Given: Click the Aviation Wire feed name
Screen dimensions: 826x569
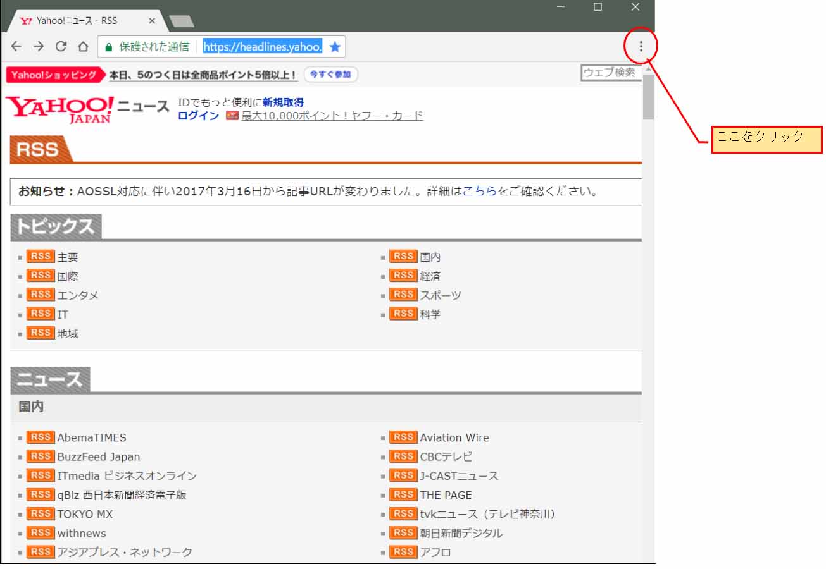Looking at the screenshot, I should coord(454,437).
